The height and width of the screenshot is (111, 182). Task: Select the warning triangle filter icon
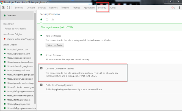[53, 19]
